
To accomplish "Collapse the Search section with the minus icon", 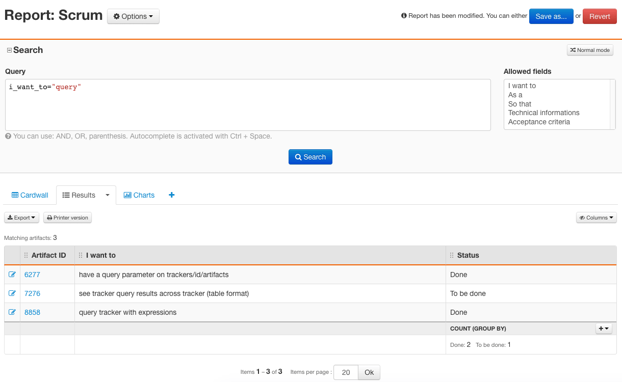I will click(x=8, y=49).
